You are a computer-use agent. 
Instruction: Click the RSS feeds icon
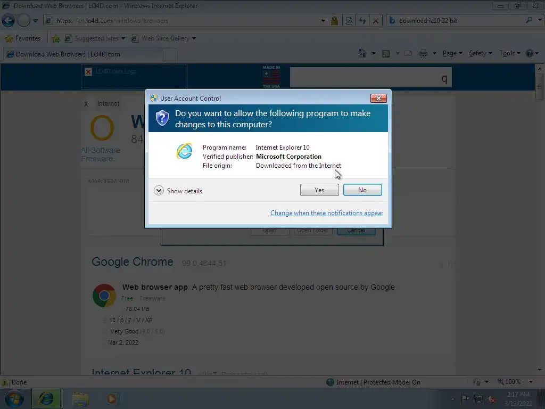[386, 54]
